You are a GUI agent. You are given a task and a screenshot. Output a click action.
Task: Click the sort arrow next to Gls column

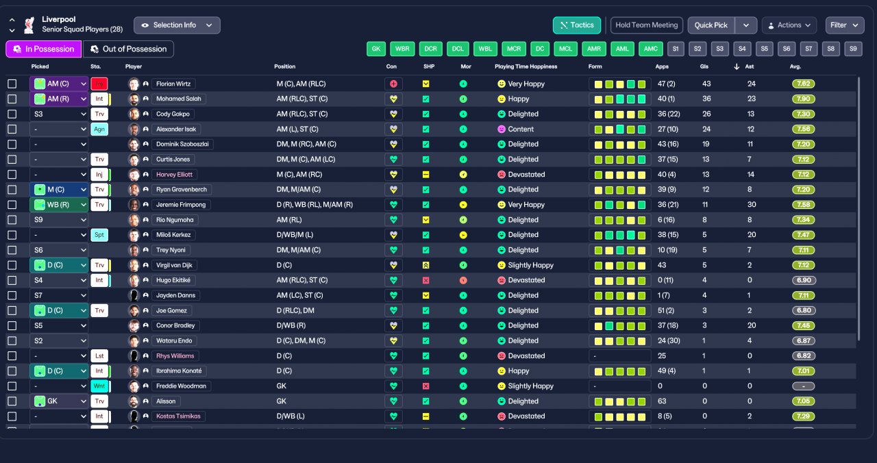pyautogui.click(x=737, y=66)
